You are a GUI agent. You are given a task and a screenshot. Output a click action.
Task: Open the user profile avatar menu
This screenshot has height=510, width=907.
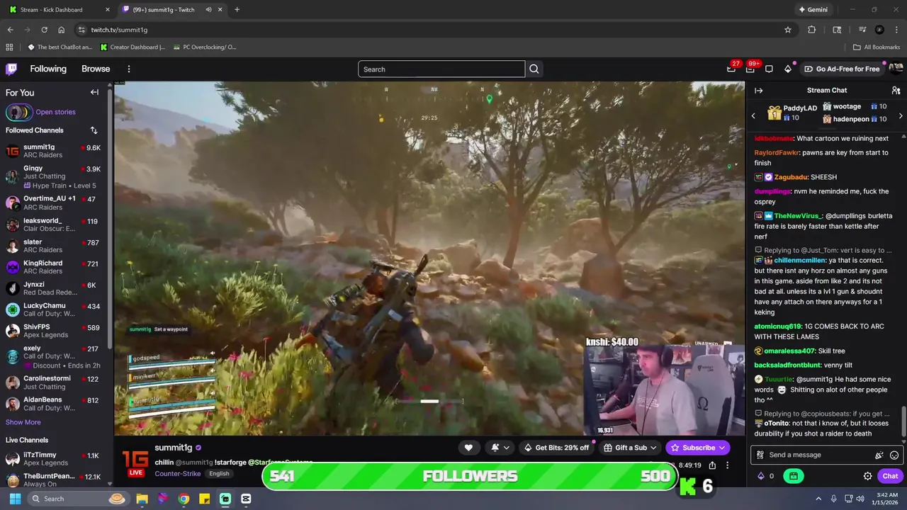(896, 69)
